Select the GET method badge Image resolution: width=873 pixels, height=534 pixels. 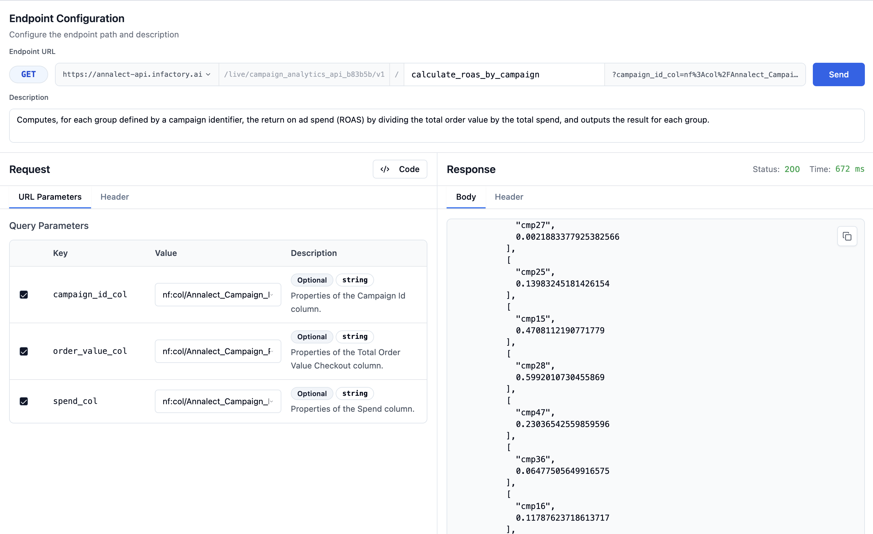pyautogui.click(x=28, y=74)
